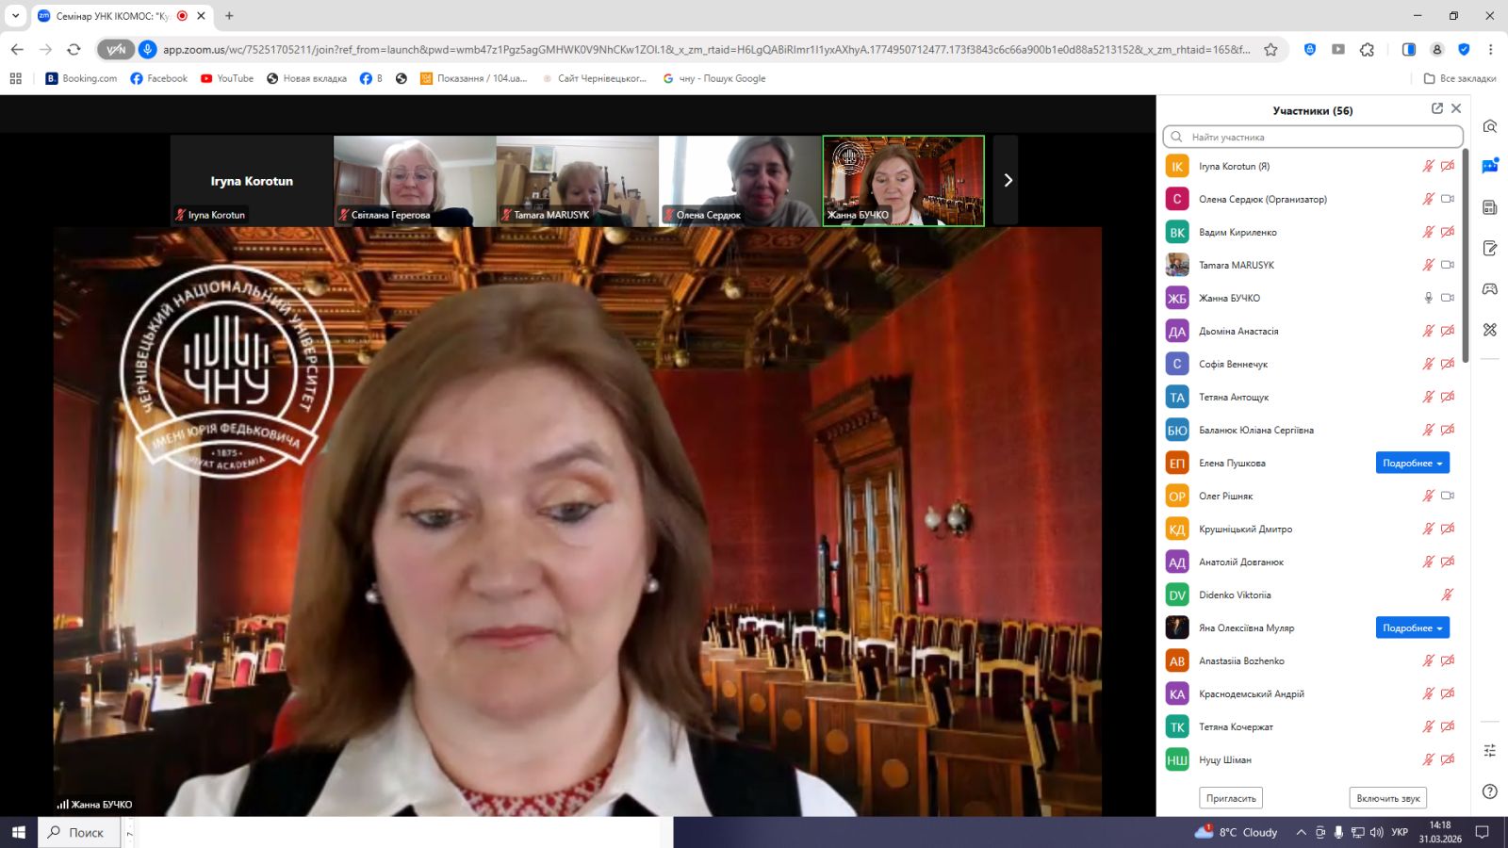Open the Сайт Чернівецького bookmark
Screen dimensions: 1508x848
pyautogui.click(x=594, y=78)
